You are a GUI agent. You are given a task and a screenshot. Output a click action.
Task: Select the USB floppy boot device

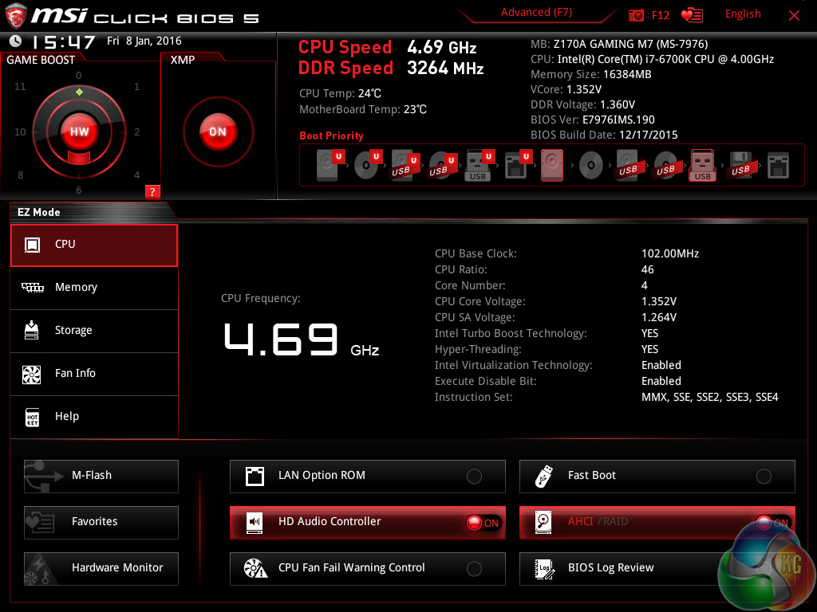click(x=740, y=165)
